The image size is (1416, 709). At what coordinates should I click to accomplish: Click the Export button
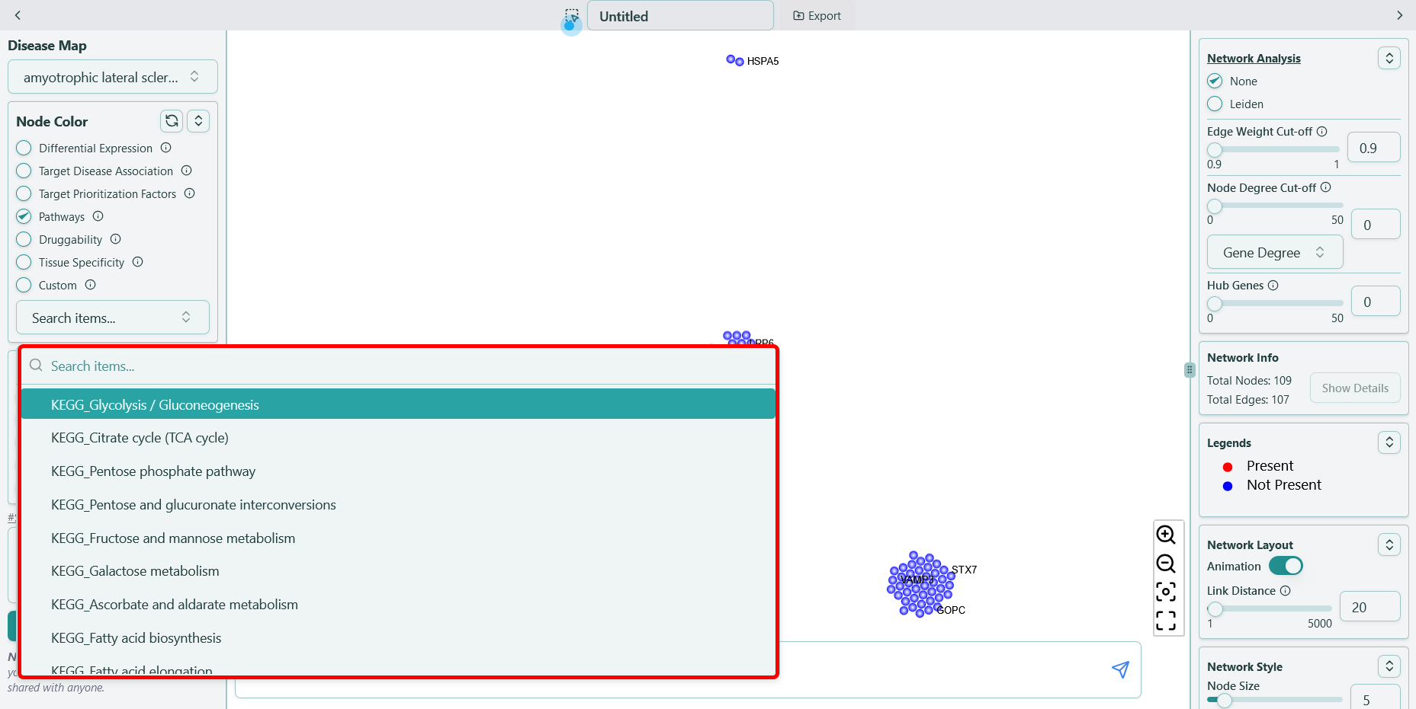(817, 16)
